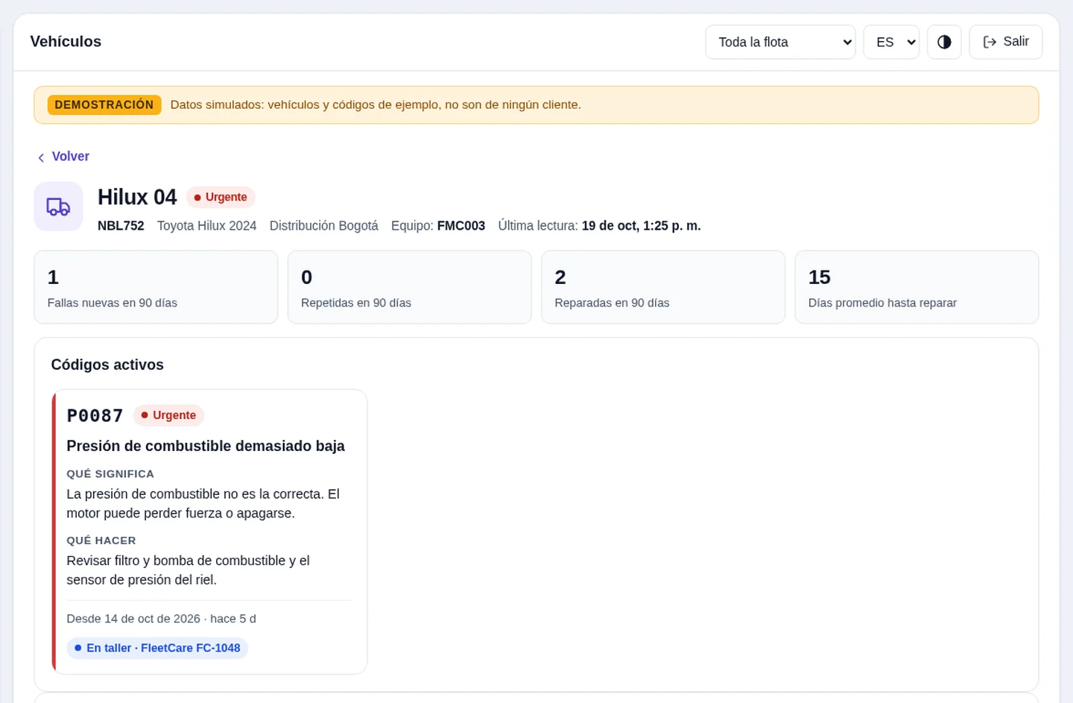Click the Urgente badge on the P0087 card

tap(168, 415)
